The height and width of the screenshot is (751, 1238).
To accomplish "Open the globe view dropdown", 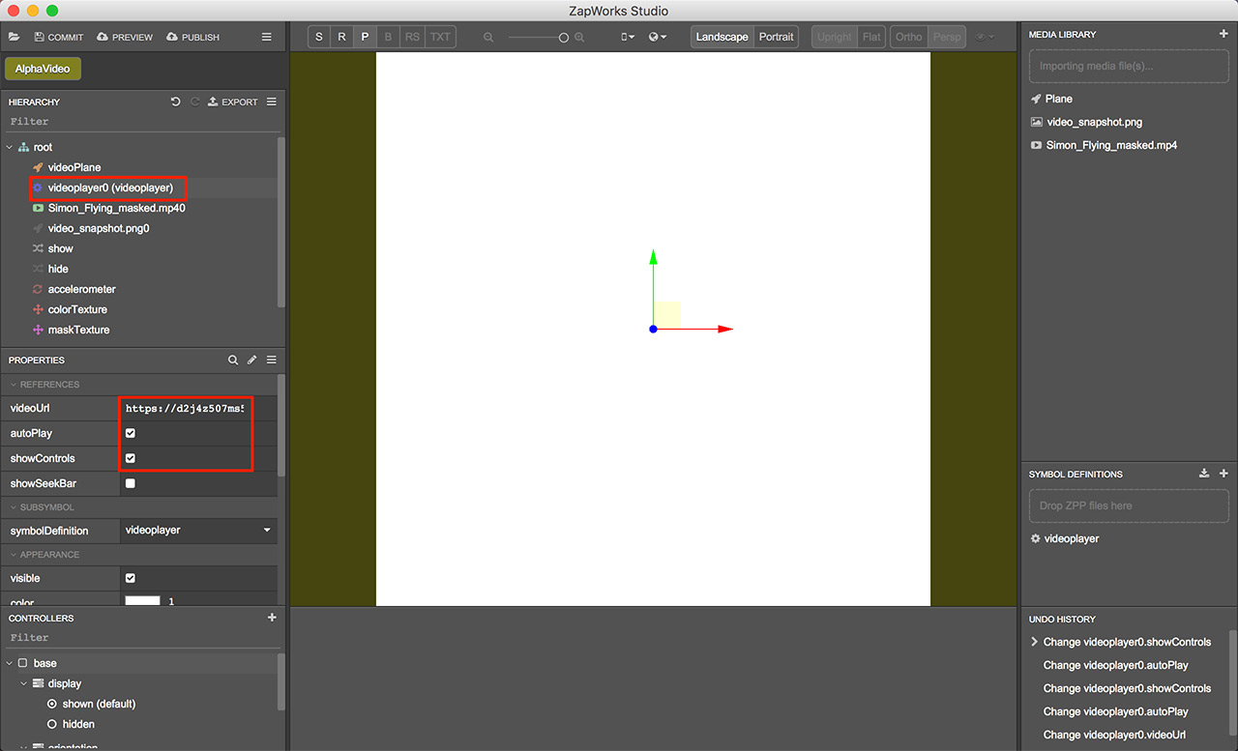I will 658,37.
